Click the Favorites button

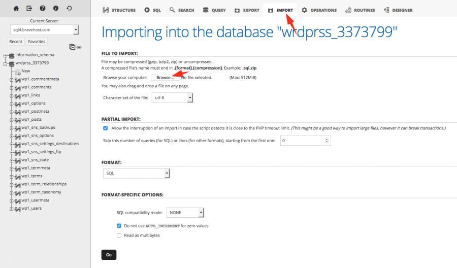[x=37, y=41]
